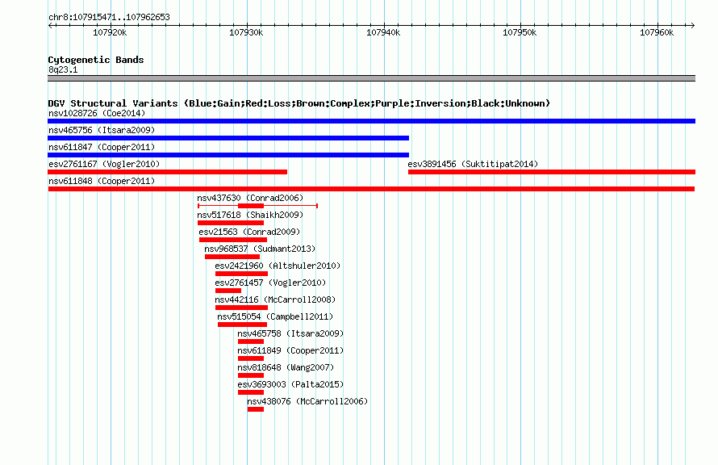Click the 107960k ruler label
Screen dimensions: 718x465
(657, 32)
